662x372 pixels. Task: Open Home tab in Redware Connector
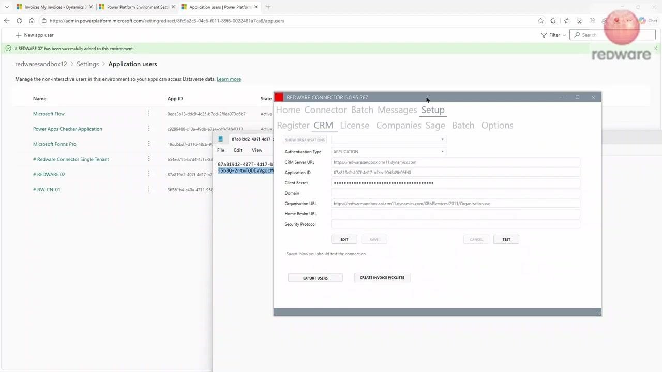point(288,110)
